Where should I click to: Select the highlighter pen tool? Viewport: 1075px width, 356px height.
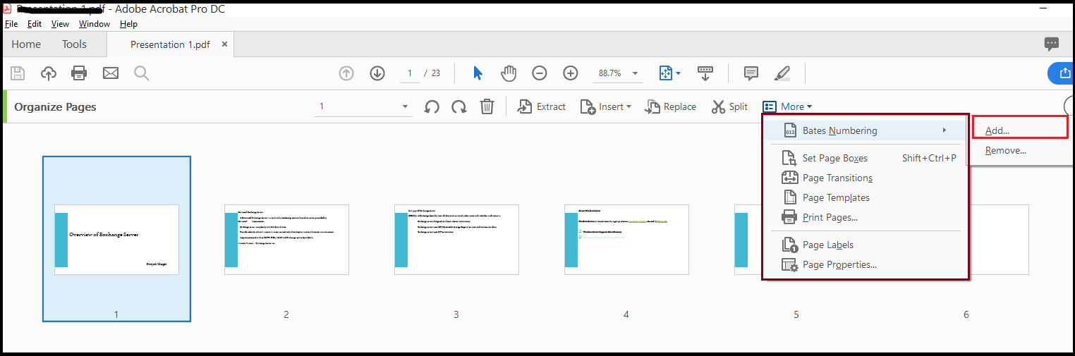coord(782,73)
